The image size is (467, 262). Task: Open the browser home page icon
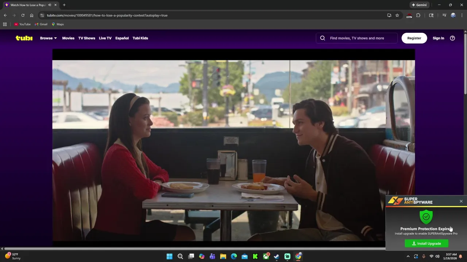point(31,15)
